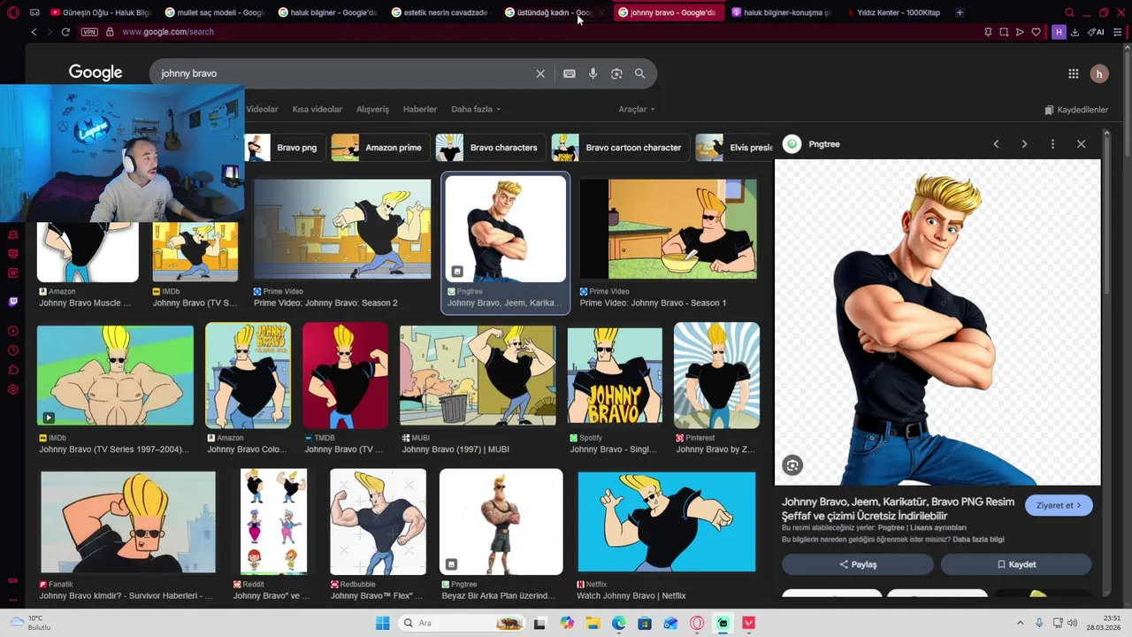Show previous image in preview panel

point(996,144)
